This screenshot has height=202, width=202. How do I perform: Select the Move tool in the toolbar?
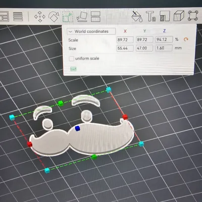[40, 17]
